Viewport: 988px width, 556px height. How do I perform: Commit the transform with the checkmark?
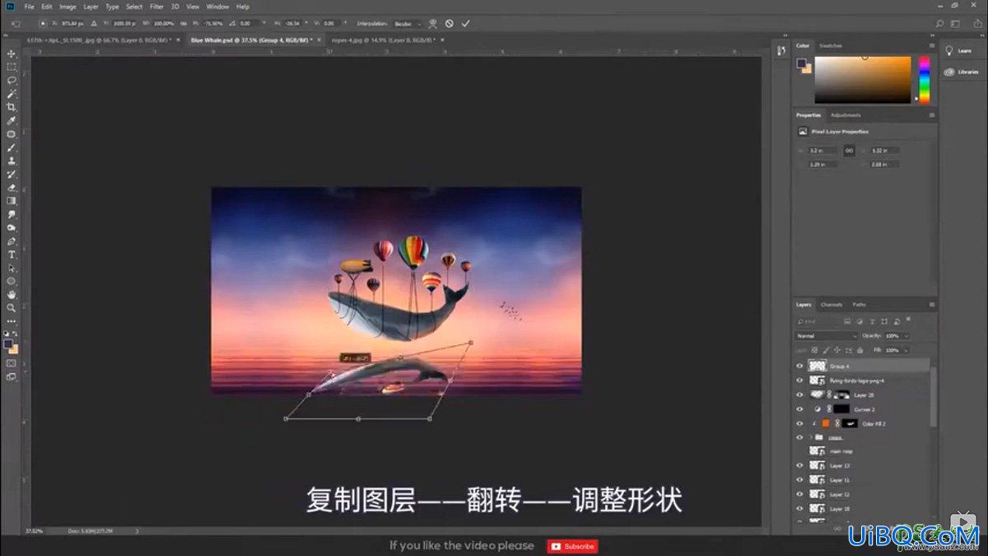[x=466, y=23]
